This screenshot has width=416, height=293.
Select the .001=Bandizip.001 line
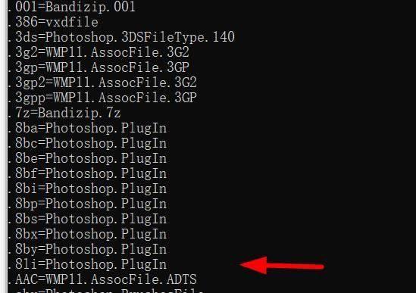pos(72,7)
